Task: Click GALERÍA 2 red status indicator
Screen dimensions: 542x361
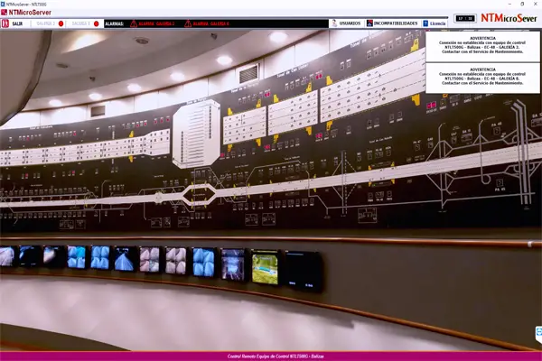Action: 61,23
